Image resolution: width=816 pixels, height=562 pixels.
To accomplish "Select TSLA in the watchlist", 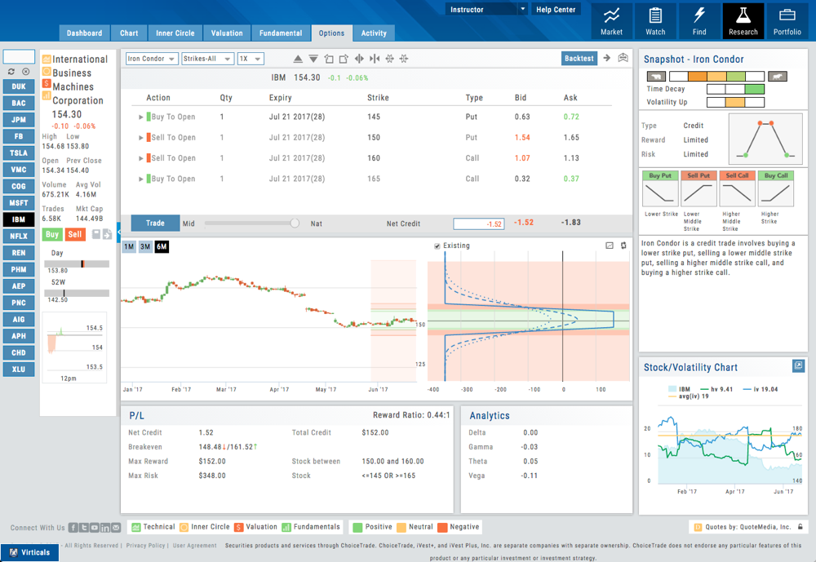I will click(19, 153).
